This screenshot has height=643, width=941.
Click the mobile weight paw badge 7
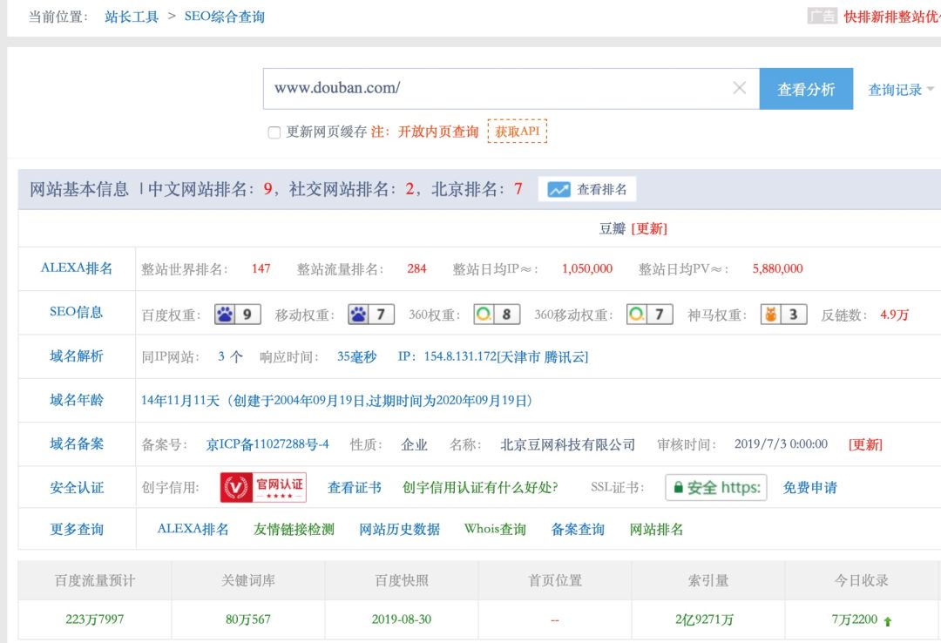[x=371, y=315]
